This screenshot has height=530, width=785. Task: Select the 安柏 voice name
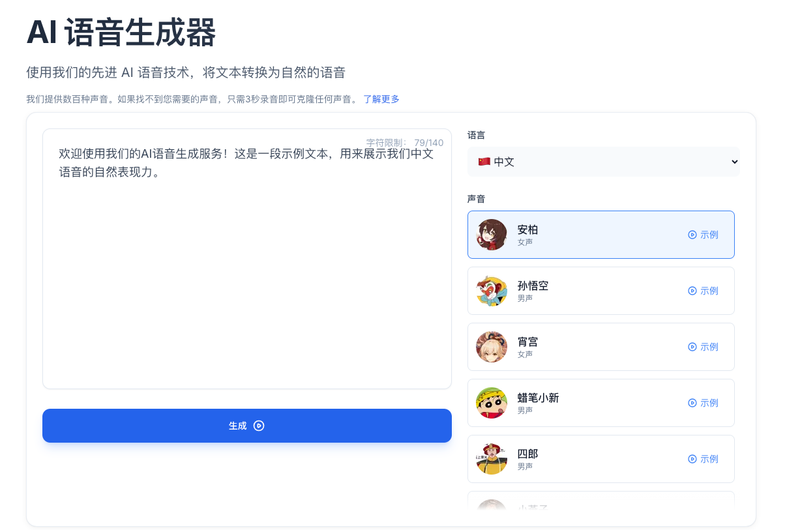point(527,229)
